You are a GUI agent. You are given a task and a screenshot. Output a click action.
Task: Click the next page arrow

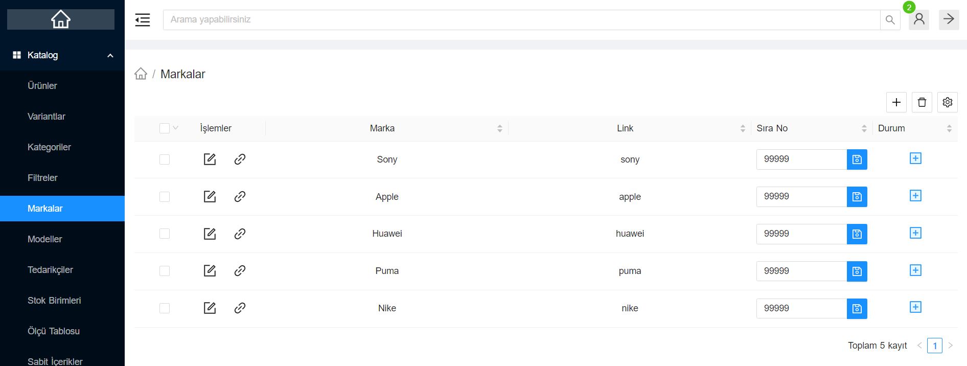click(951, 346)
